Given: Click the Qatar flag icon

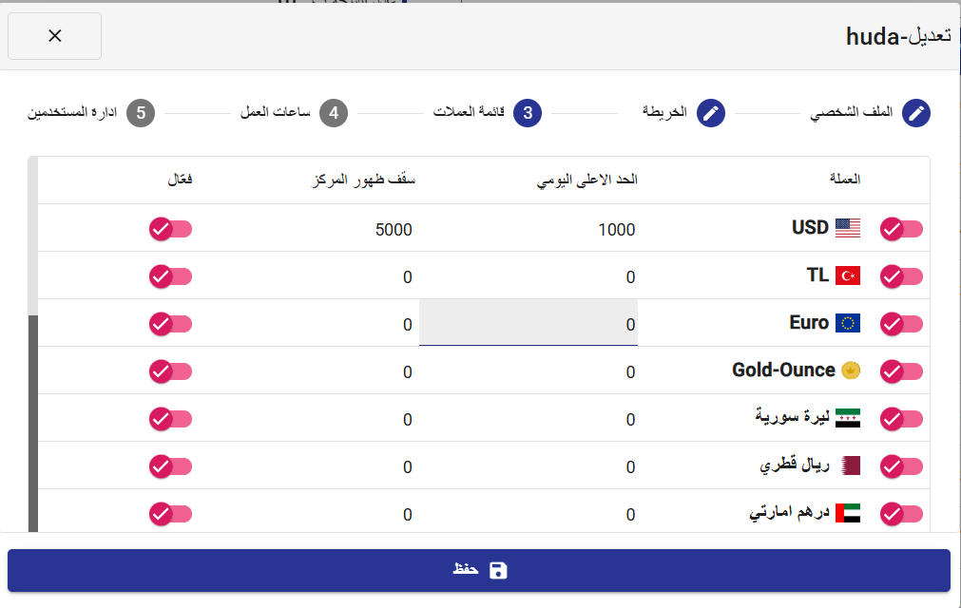Looking at the screenshot, I should 851,465.
